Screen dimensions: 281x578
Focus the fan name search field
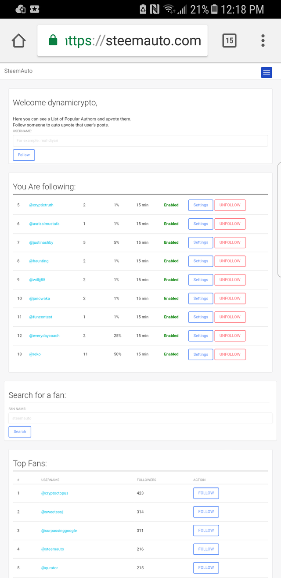(x=140, y=418)
